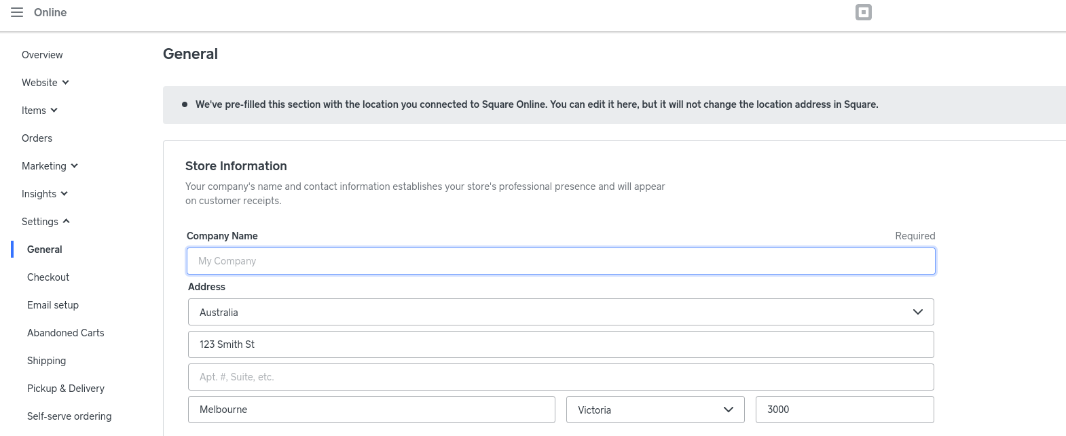Click into the Company Name field
Viewport: 1066px width, 436px height.
tap(561, 261)
